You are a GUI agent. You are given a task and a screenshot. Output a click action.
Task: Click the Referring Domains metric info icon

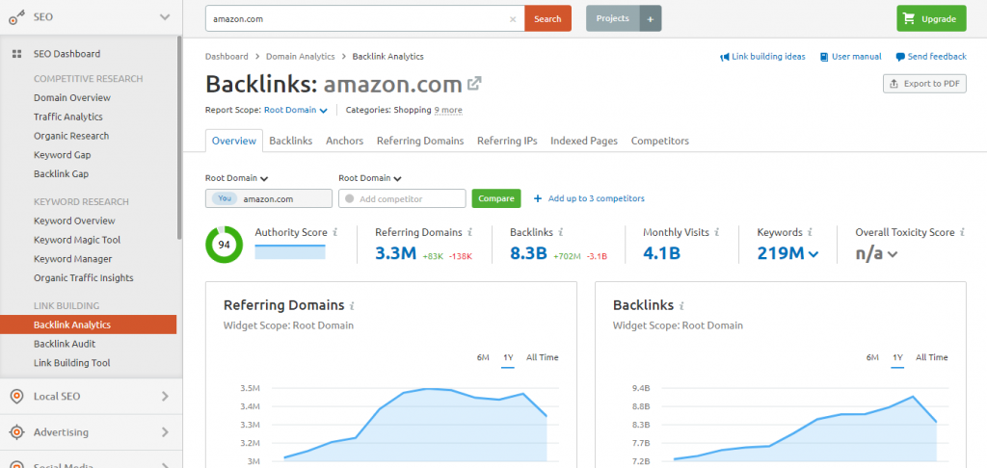pyautogui.click(x=470, y=232)
